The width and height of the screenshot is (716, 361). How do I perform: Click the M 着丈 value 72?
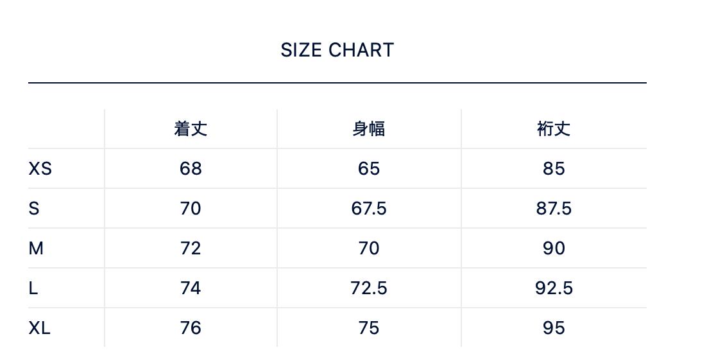[191, 249]
